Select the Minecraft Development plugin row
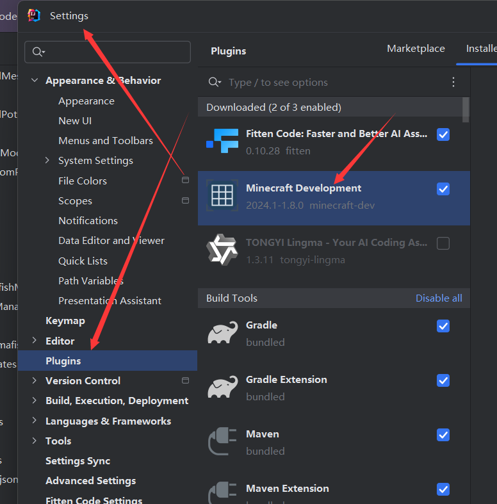The width and height of the screenshot is (497, 504). click(334, 198)
